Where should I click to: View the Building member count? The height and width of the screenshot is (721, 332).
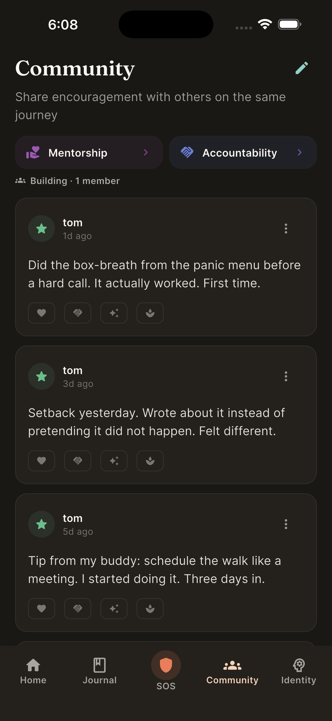67,181
